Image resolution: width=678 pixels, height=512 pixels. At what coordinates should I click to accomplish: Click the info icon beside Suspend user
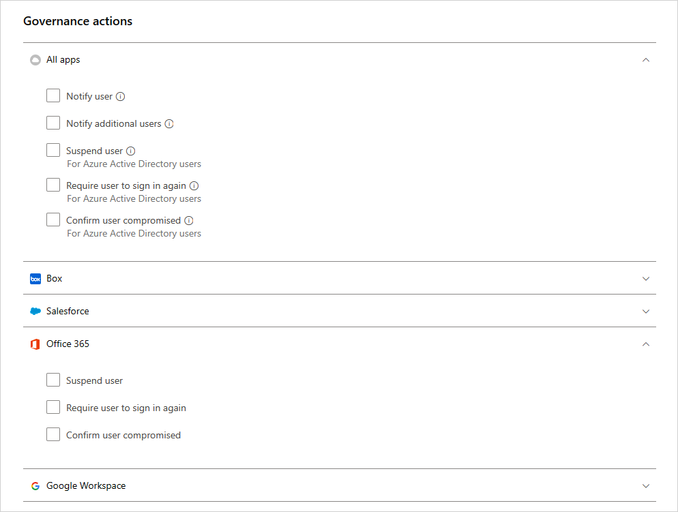131,150
